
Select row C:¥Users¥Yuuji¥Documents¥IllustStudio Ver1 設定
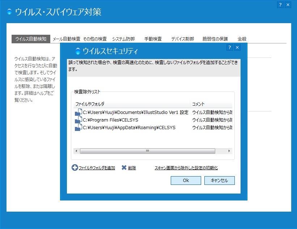[x=153, y=112]
